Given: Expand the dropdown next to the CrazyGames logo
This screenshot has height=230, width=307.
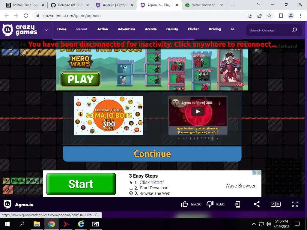Looking at the screenshot, I should coord(46,30).
